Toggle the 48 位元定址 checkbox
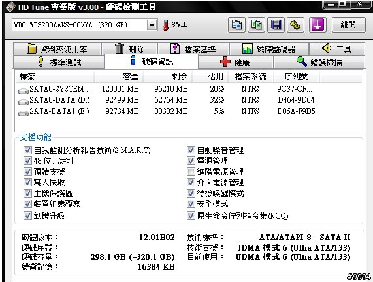This screenshot has width=373, height=282. click(27, 161)
